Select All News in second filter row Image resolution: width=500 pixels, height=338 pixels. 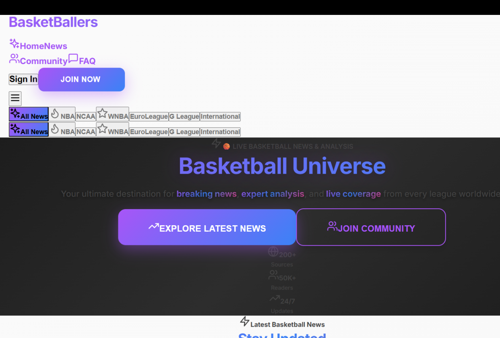click(29, 129)
